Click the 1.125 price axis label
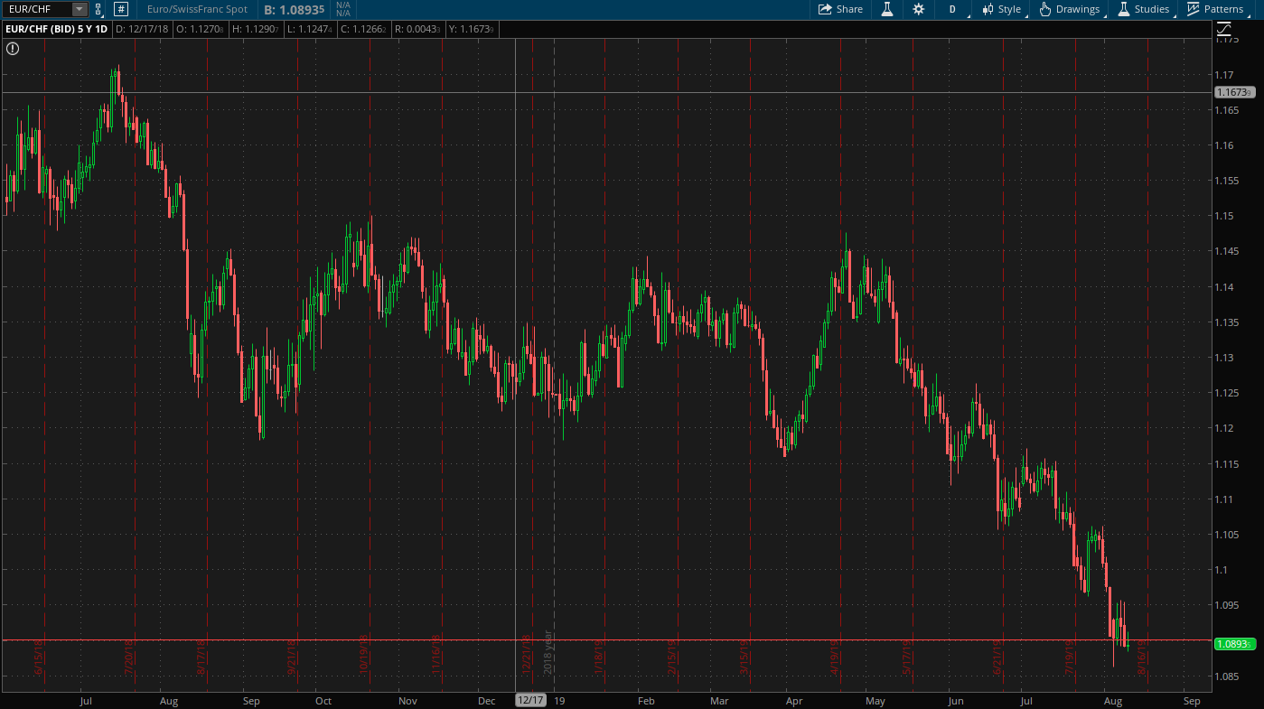The height and width of the screenshot is (709, 1264). pos(1228,393)
